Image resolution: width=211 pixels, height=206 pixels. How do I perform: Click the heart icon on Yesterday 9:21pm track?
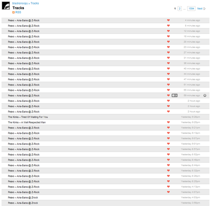tap(168, 127)
